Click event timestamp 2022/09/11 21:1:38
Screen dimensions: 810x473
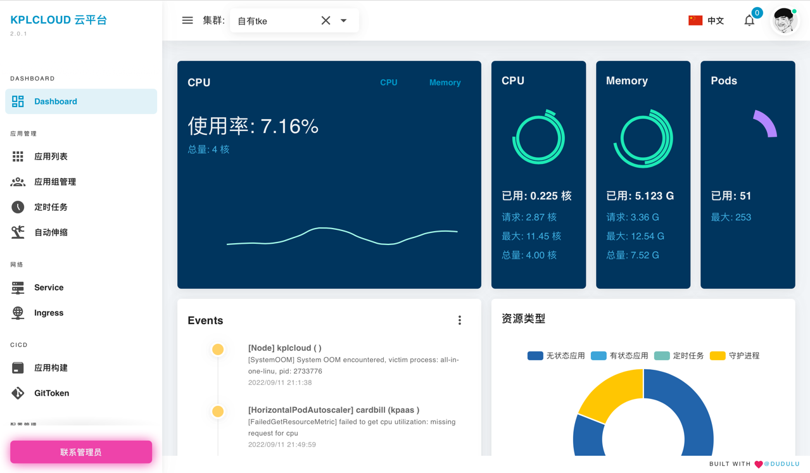point(280,382)
